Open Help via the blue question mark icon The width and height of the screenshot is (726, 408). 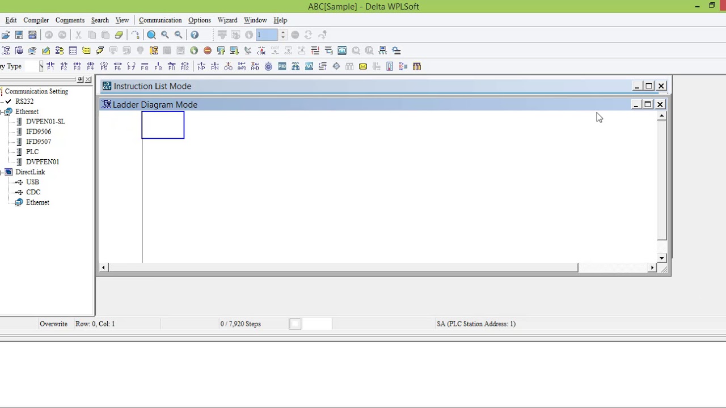tap(195, 35)
